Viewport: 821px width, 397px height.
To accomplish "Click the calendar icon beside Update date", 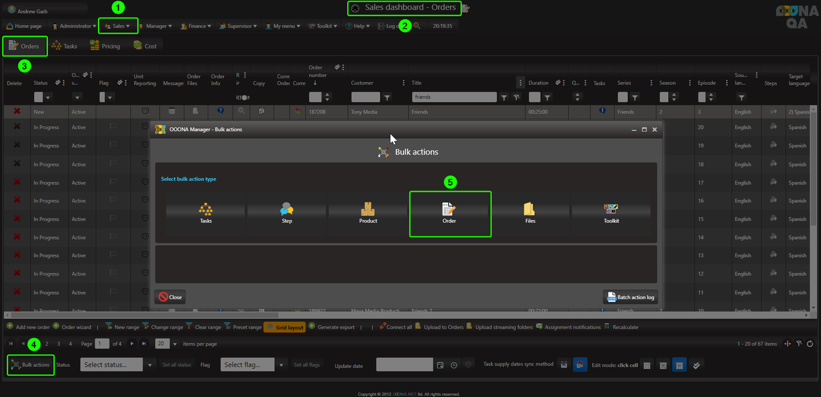I will 440,365.
